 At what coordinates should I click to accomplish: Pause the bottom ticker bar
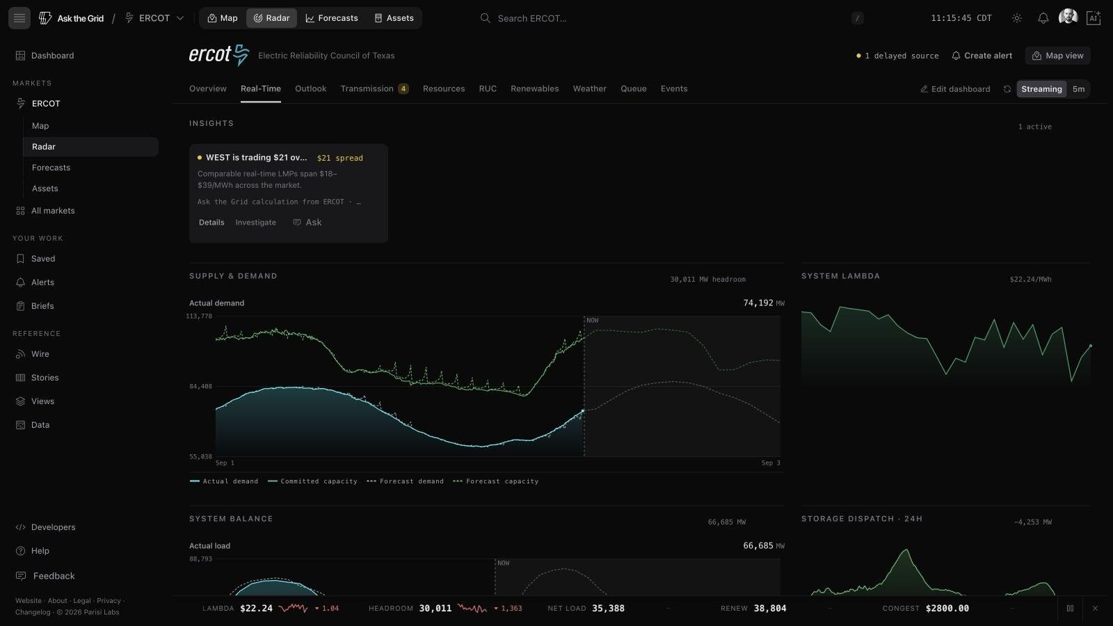[x=1070, y=609]
